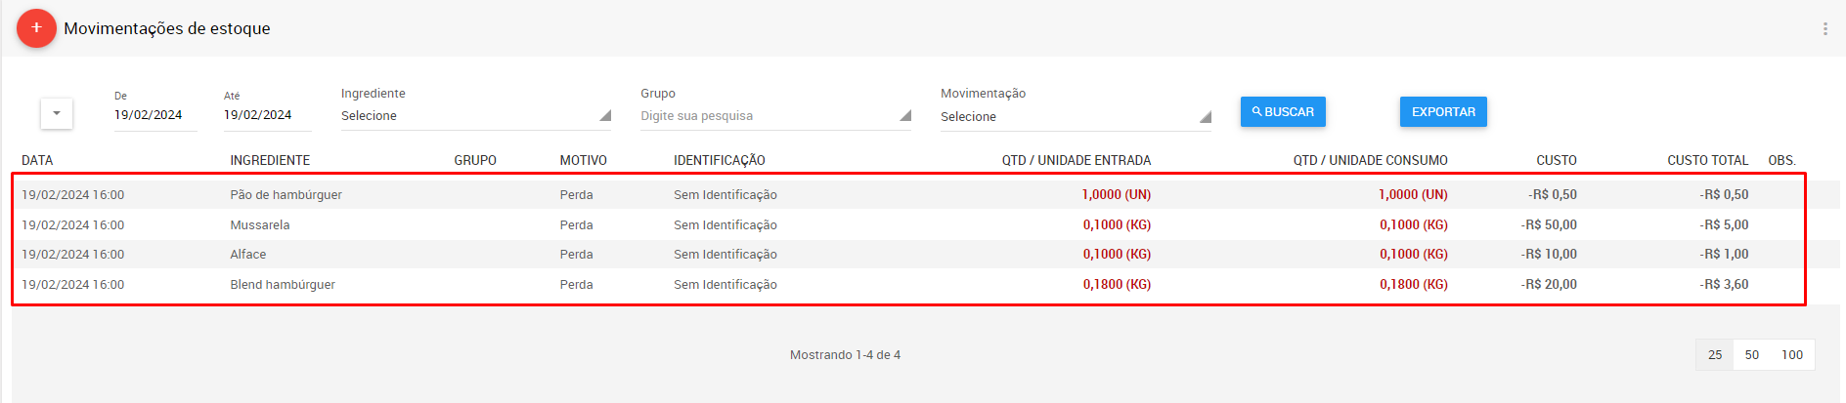Expand the Grupo search dropdown

point(776,116)
